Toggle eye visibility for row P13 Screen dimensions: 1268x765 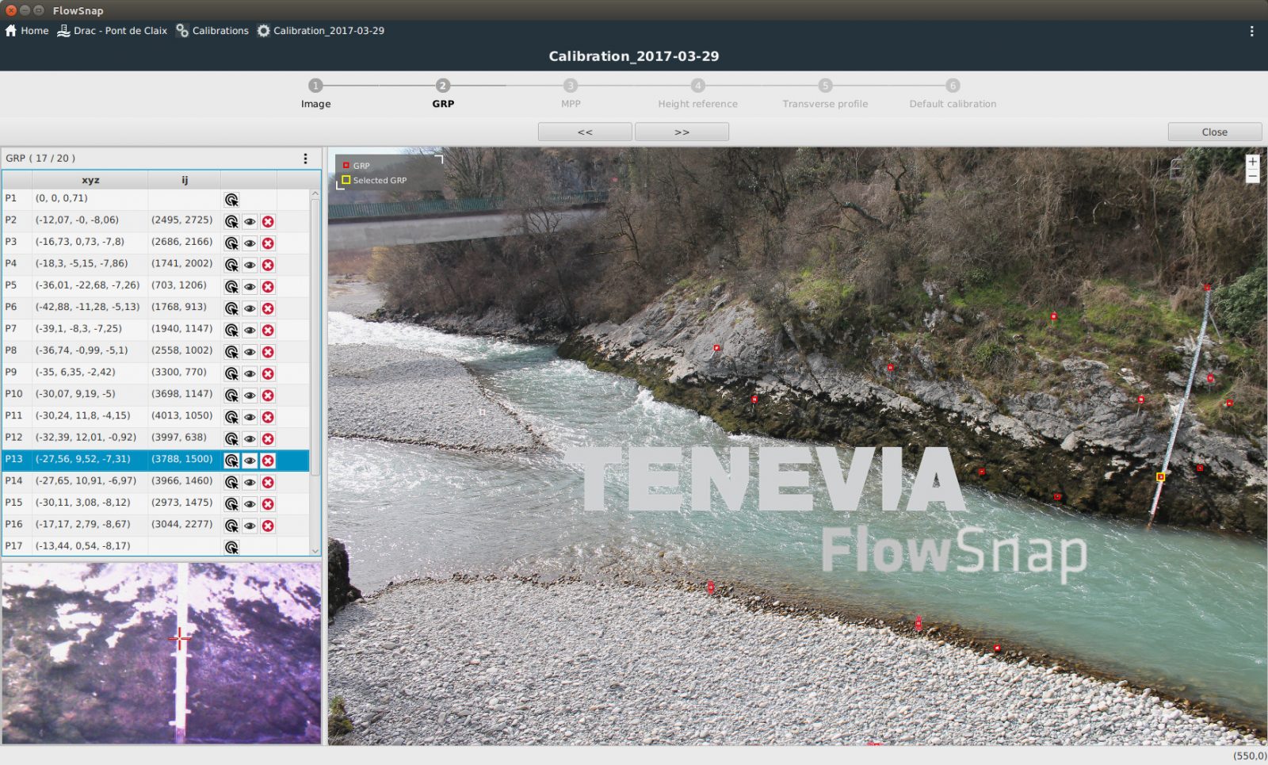click(x=250, y=461)
